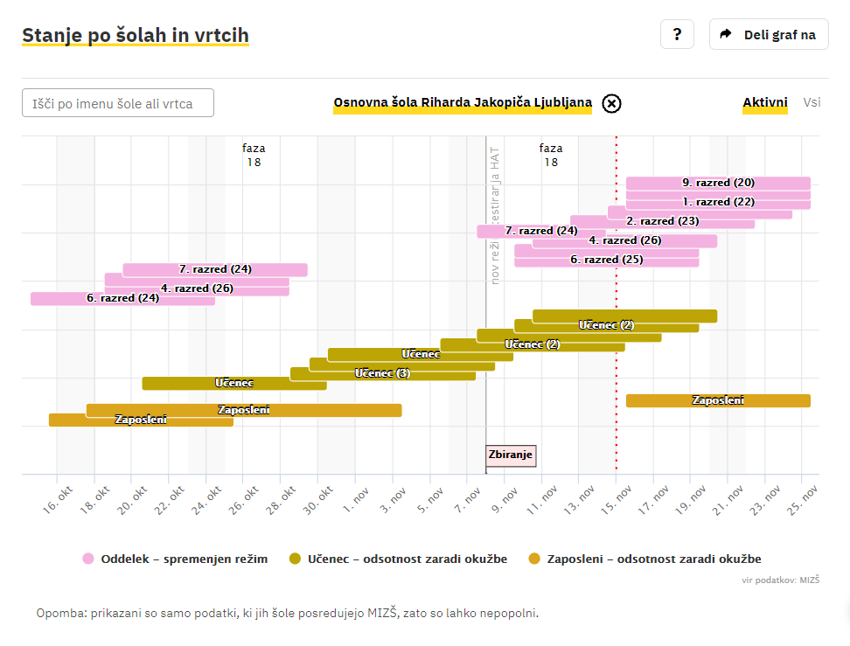
Task: Select the 7. razred (24) October bar
Action: point(215,269)
